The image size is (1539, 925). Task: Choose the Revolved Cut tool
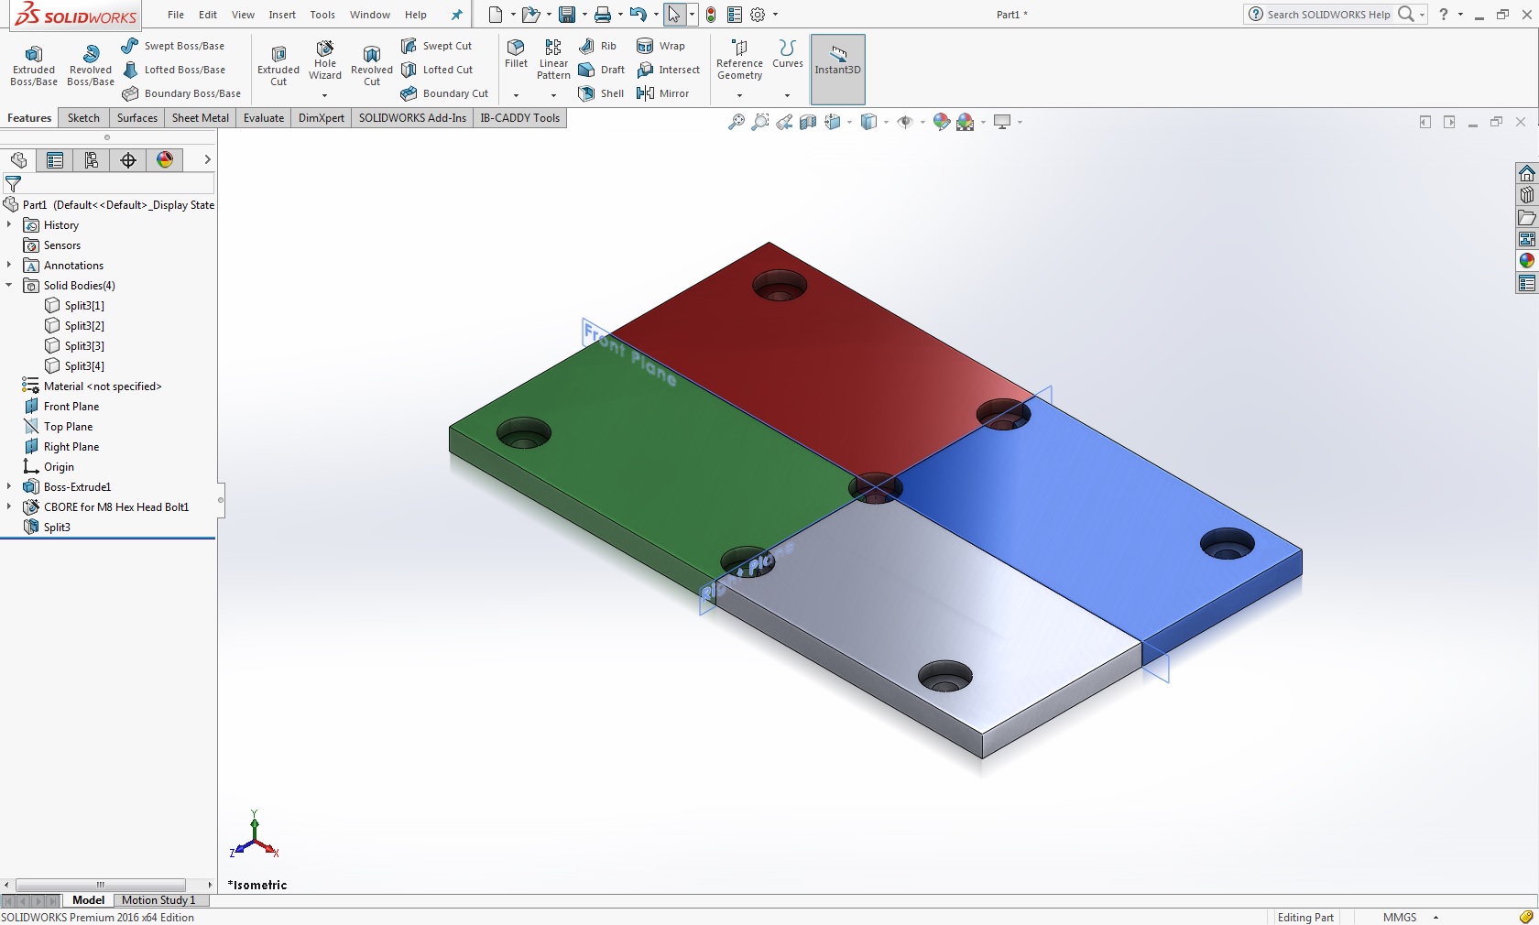tap(371, 65)
